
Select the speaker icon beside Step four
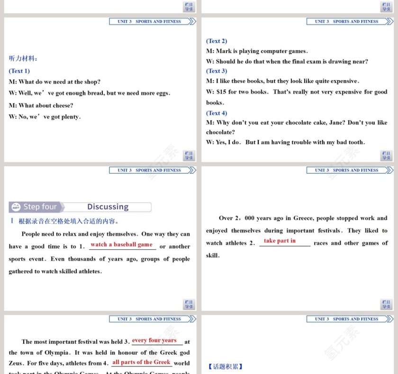pyautogui.click(x=16, y=206)
